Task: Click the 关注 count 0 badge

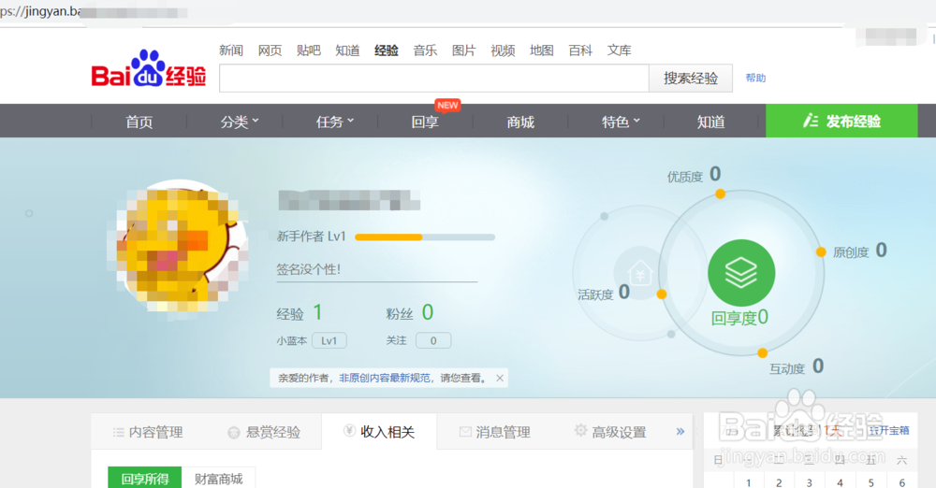Action: [x=433, y=340]
